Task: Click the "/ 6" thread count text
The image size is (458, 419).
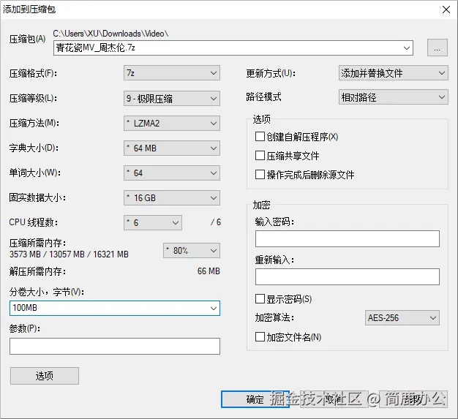Action: 216,222
